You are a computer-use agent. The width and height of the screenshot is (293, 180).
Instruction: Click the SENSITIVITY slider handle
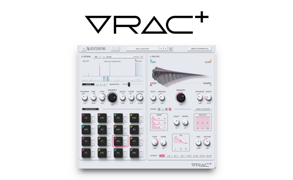[129, 84]
